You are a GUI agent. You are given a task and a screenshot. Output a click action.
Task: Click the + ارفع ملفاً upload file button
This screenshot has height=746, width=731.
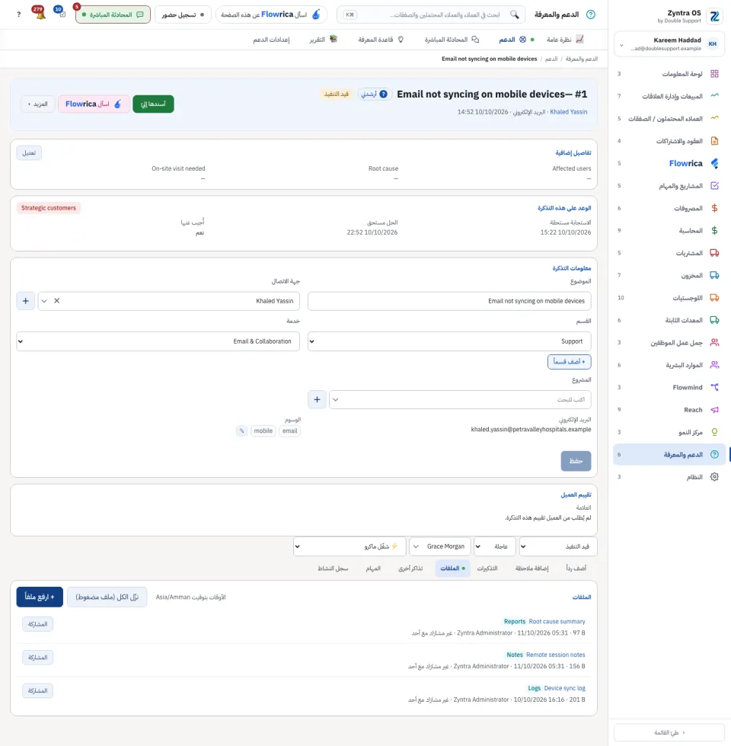(40, 597)
